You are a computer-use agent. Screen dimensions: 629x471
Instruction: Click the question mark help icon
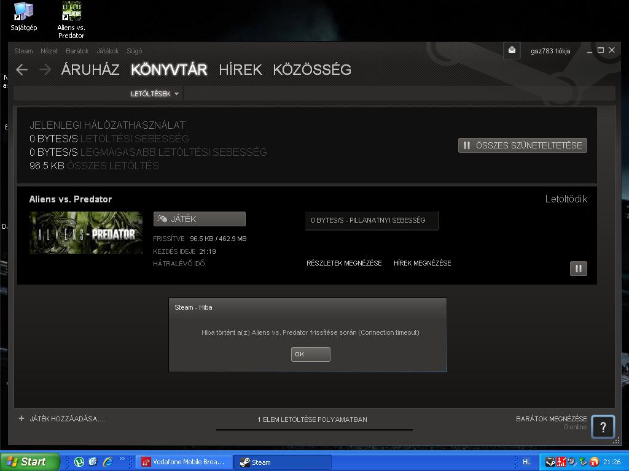(603, 427)
